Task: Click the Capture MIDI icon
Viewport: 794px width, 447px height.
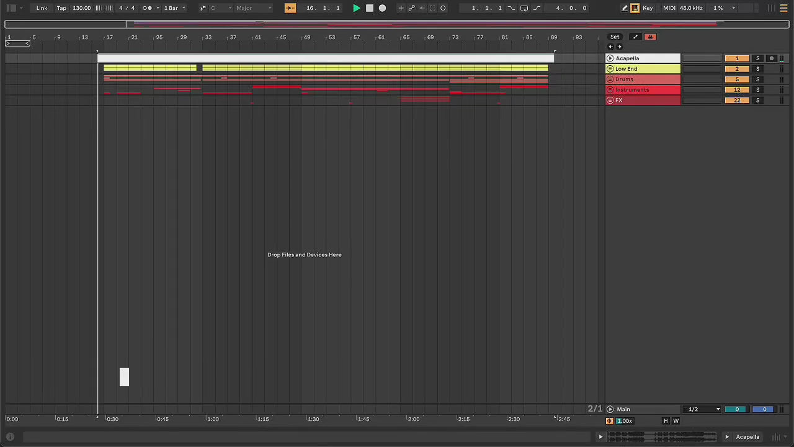Action: click(x=432, y=8)
